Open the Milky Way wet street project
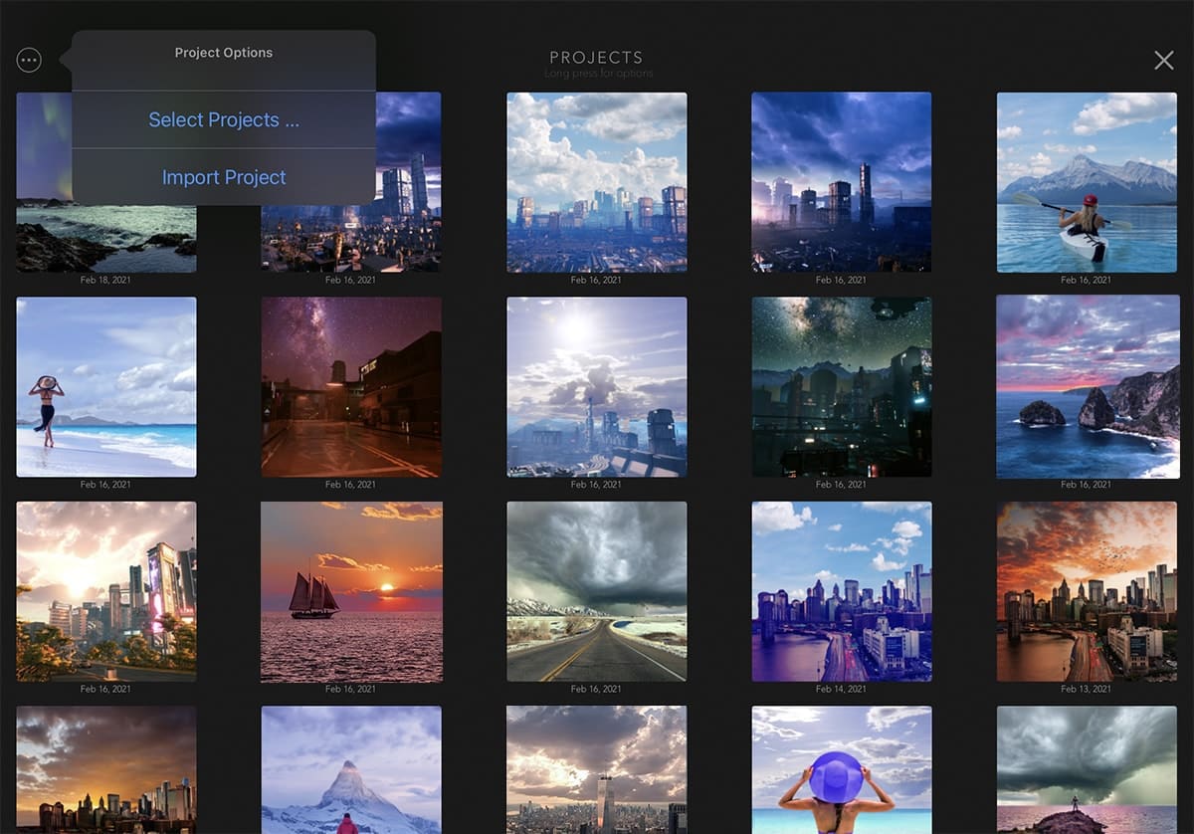 (x=351, y=387)
